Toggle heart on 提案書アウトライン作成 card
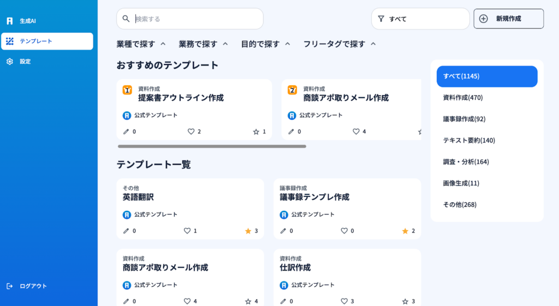This screenshot has height=306, width=559. pos(191,131)
